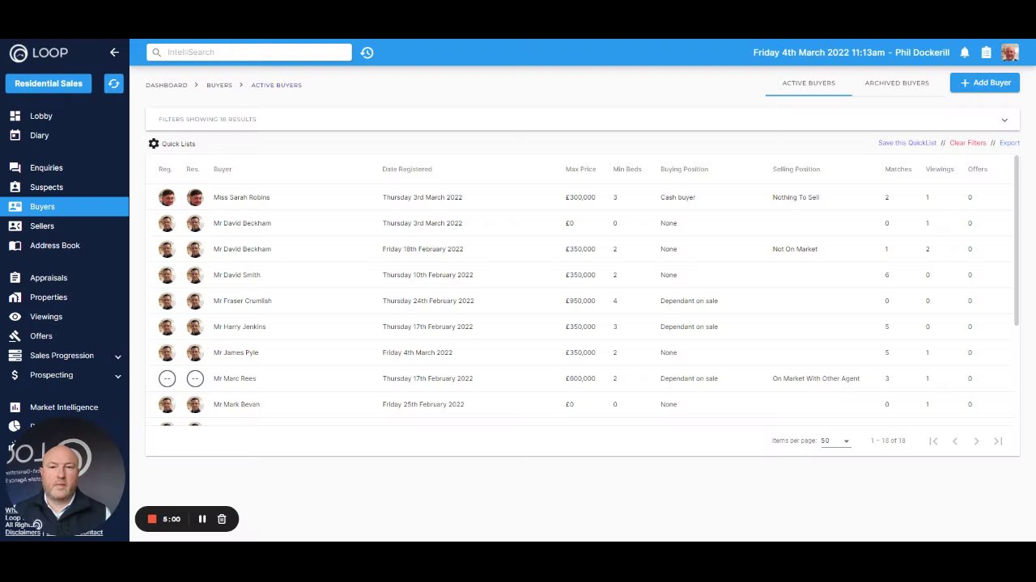Click LOOP logo in top left
Viewport: 1036px width, 582px height.
click(39, 53)
